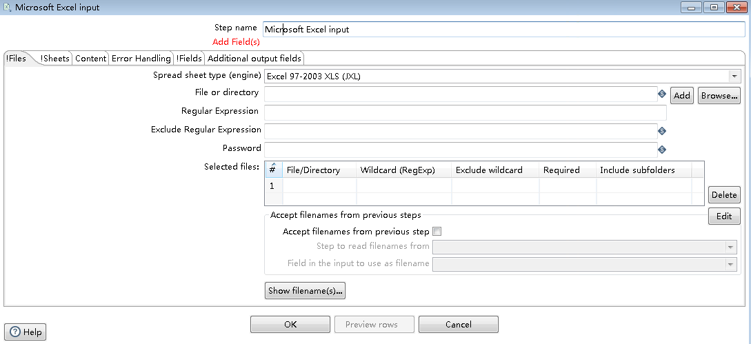Open Field in the input to use as filename dropdown
Image resolution: width=751 pixels, height=344 pixels.
730,264
